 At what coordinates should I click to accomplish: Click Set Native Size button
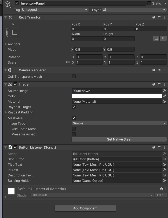click(x=119, y=139)
